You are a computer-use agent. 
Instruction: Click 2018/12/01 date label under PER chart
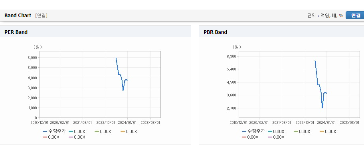click(x=40, y=122)
